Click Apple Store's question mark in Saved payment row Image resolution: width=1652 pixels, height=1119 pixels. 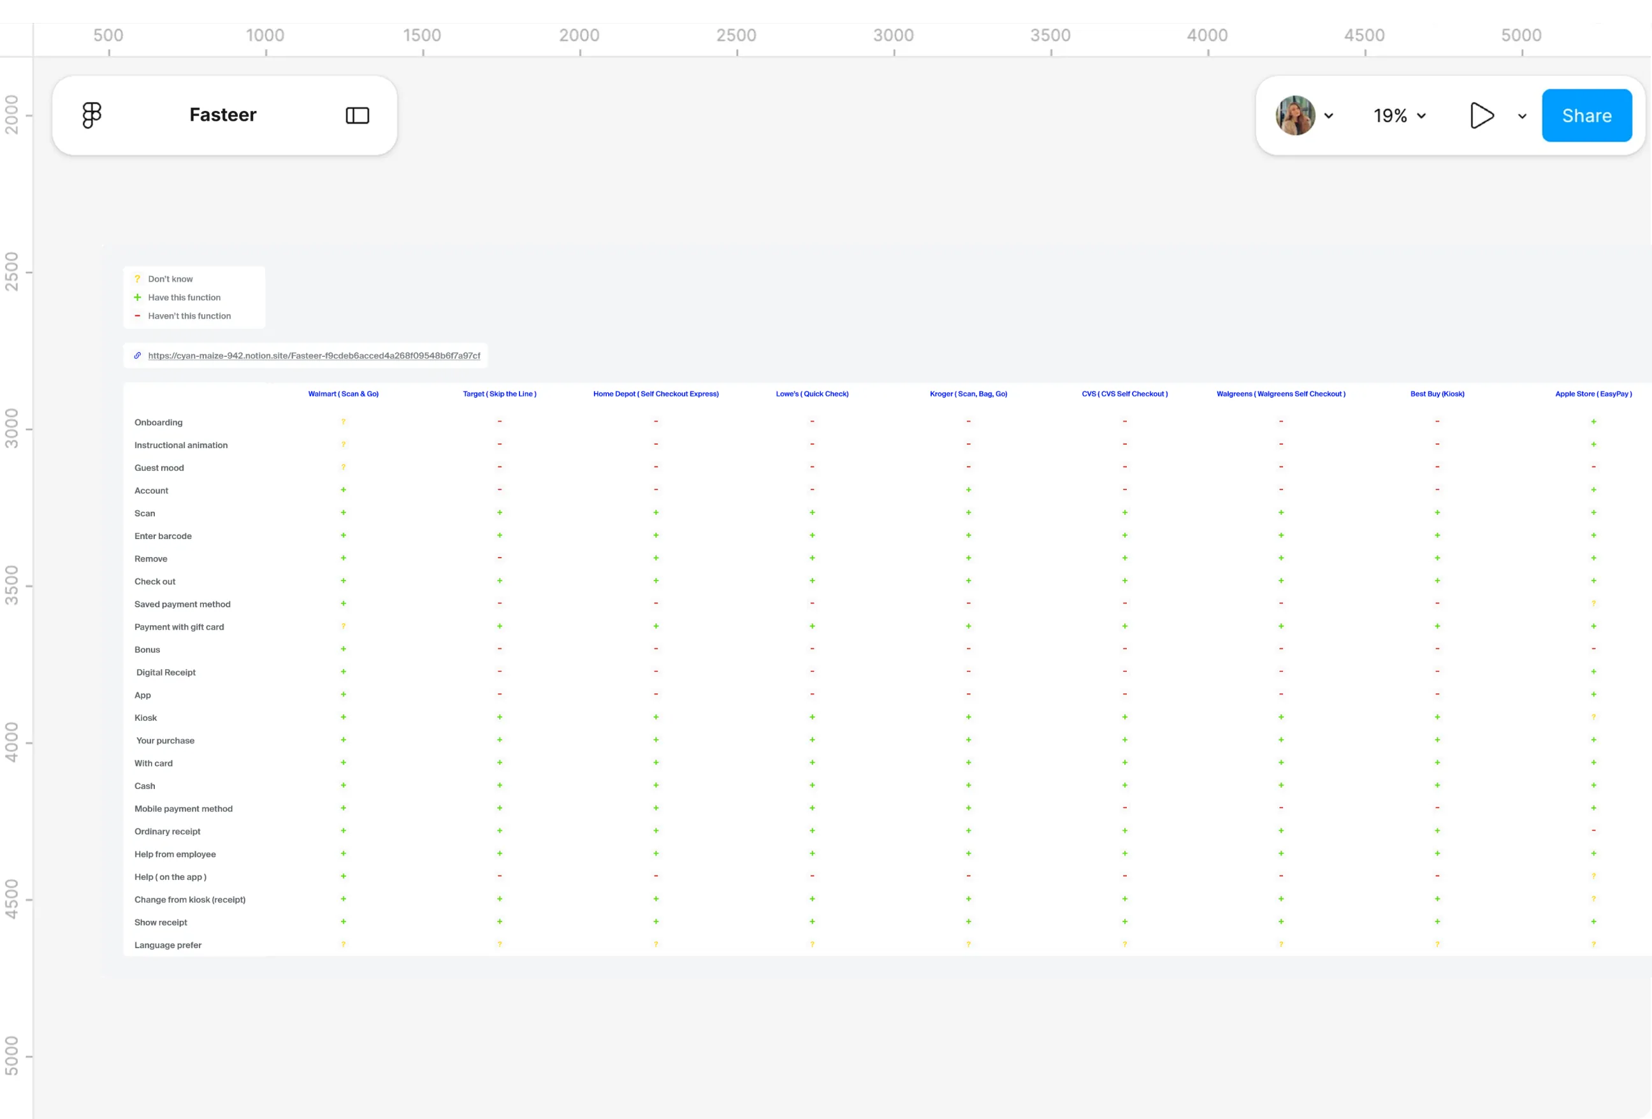1594,603
